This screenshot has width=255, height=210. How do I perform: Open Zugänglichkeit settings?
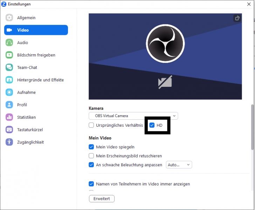click(36, 142)
